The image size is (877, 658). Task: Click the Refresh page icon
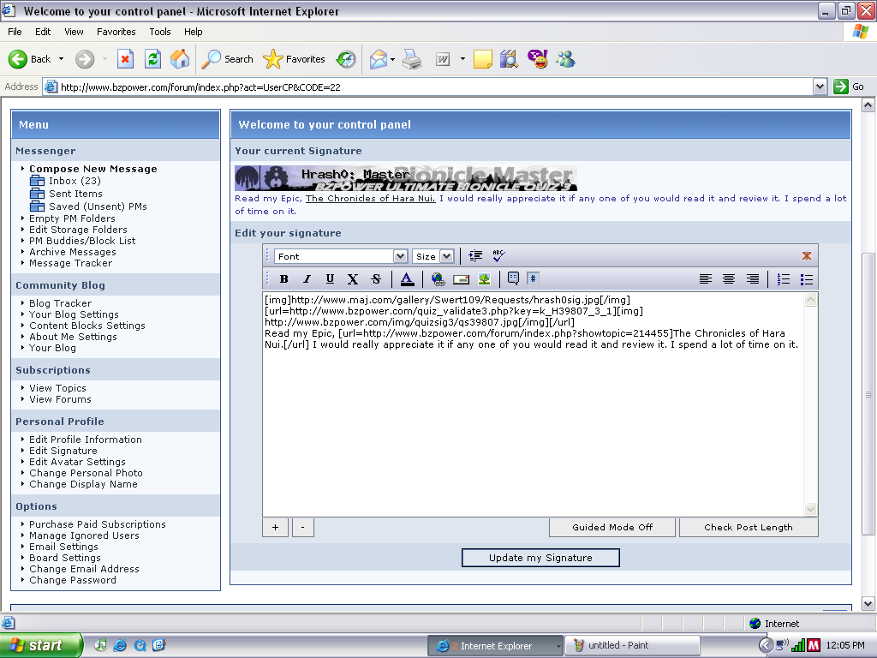point(152,59)
